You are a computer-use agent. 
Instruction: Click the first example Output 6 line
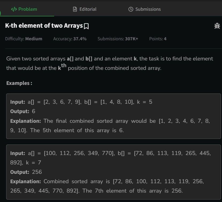23,111
